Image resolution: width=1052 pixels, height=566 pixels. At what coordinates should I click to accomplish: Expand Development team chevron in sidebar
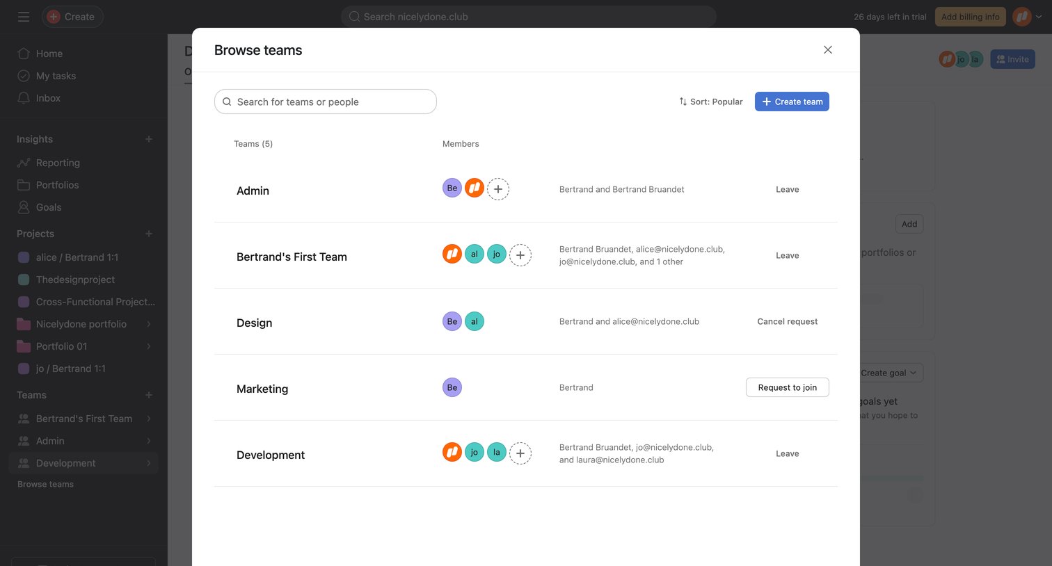tap(149, 463)
